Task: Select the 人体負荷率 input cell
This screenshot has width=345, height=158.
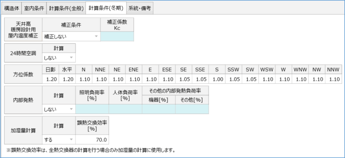Action: point(125,109)
